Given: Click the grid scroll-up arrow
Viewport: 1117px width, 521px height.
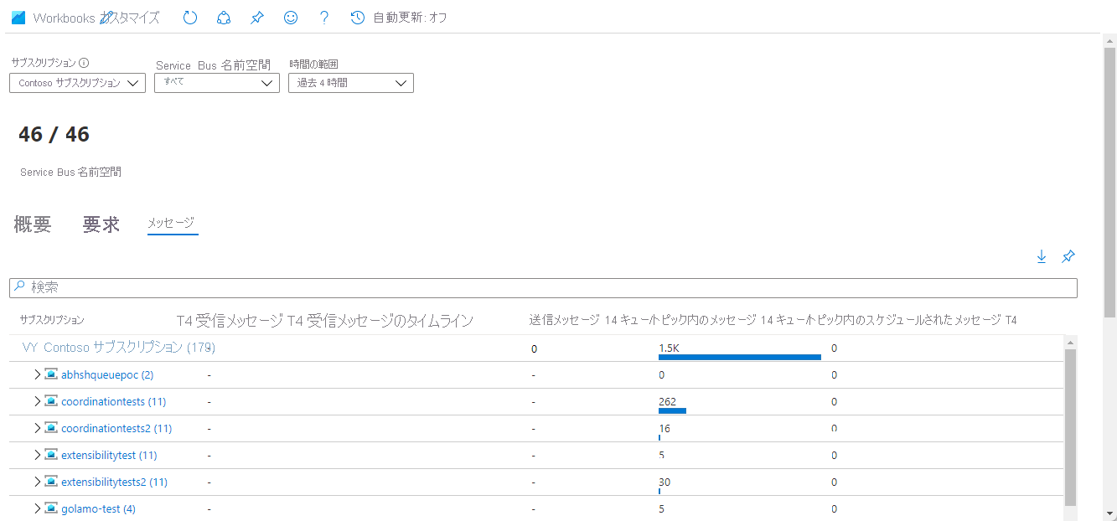Looking at the screenshot, I should pos(1070,342).
